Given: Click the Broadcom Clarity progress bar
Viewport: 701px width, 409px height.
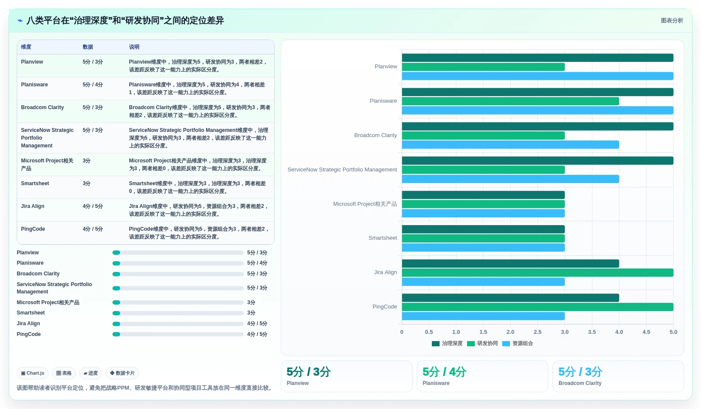Looking at the screenshot, I should 178,274.
